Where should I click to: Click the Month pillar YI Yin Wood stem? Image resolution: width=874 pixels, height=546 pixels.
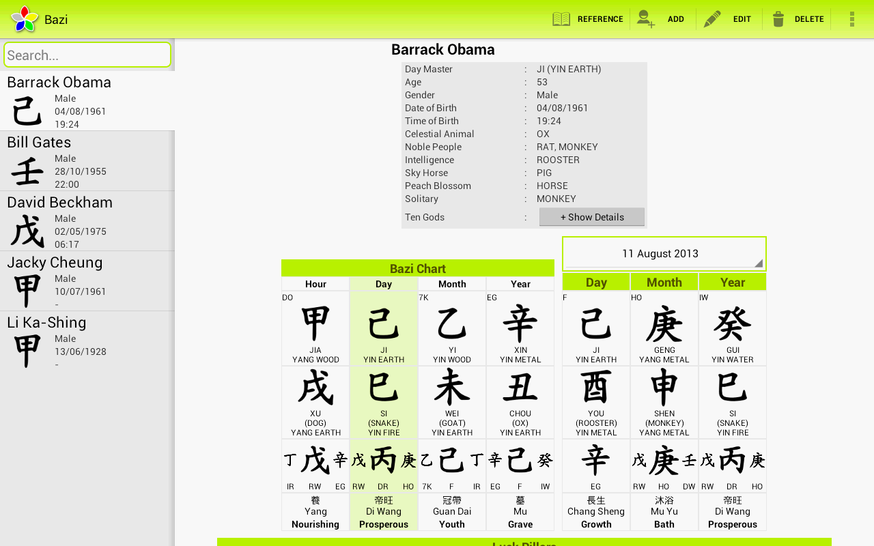(x=452, y=328)
